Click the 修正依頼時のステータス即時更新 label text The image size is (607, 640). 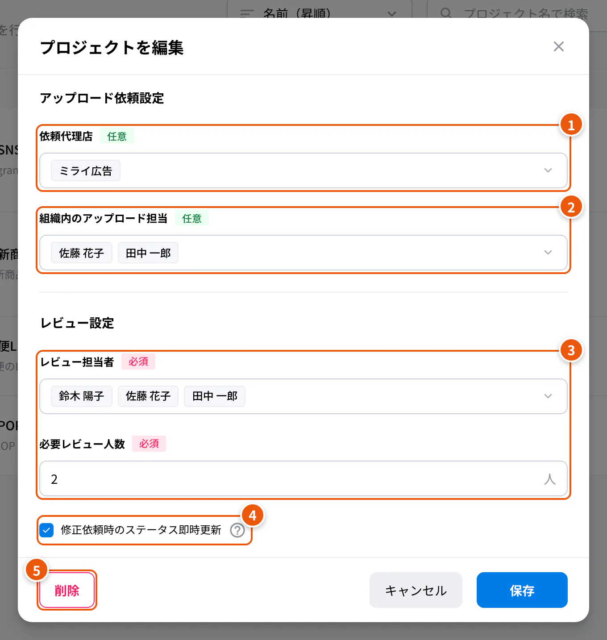[x=141, y=530]
